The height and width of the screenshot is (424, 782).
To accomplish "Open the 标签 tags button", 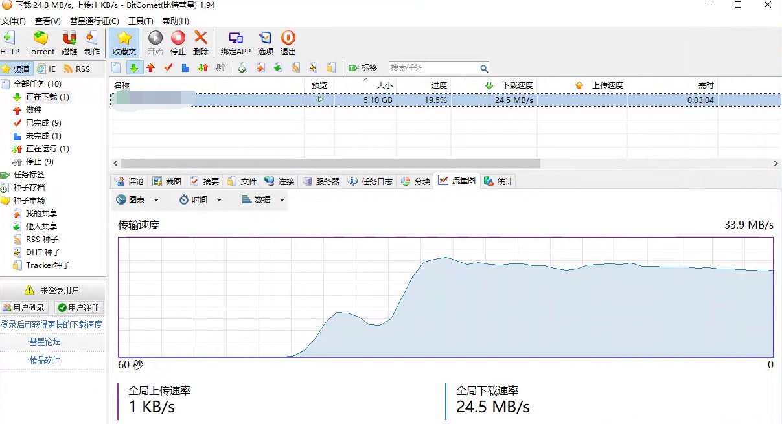I will 363,67.
